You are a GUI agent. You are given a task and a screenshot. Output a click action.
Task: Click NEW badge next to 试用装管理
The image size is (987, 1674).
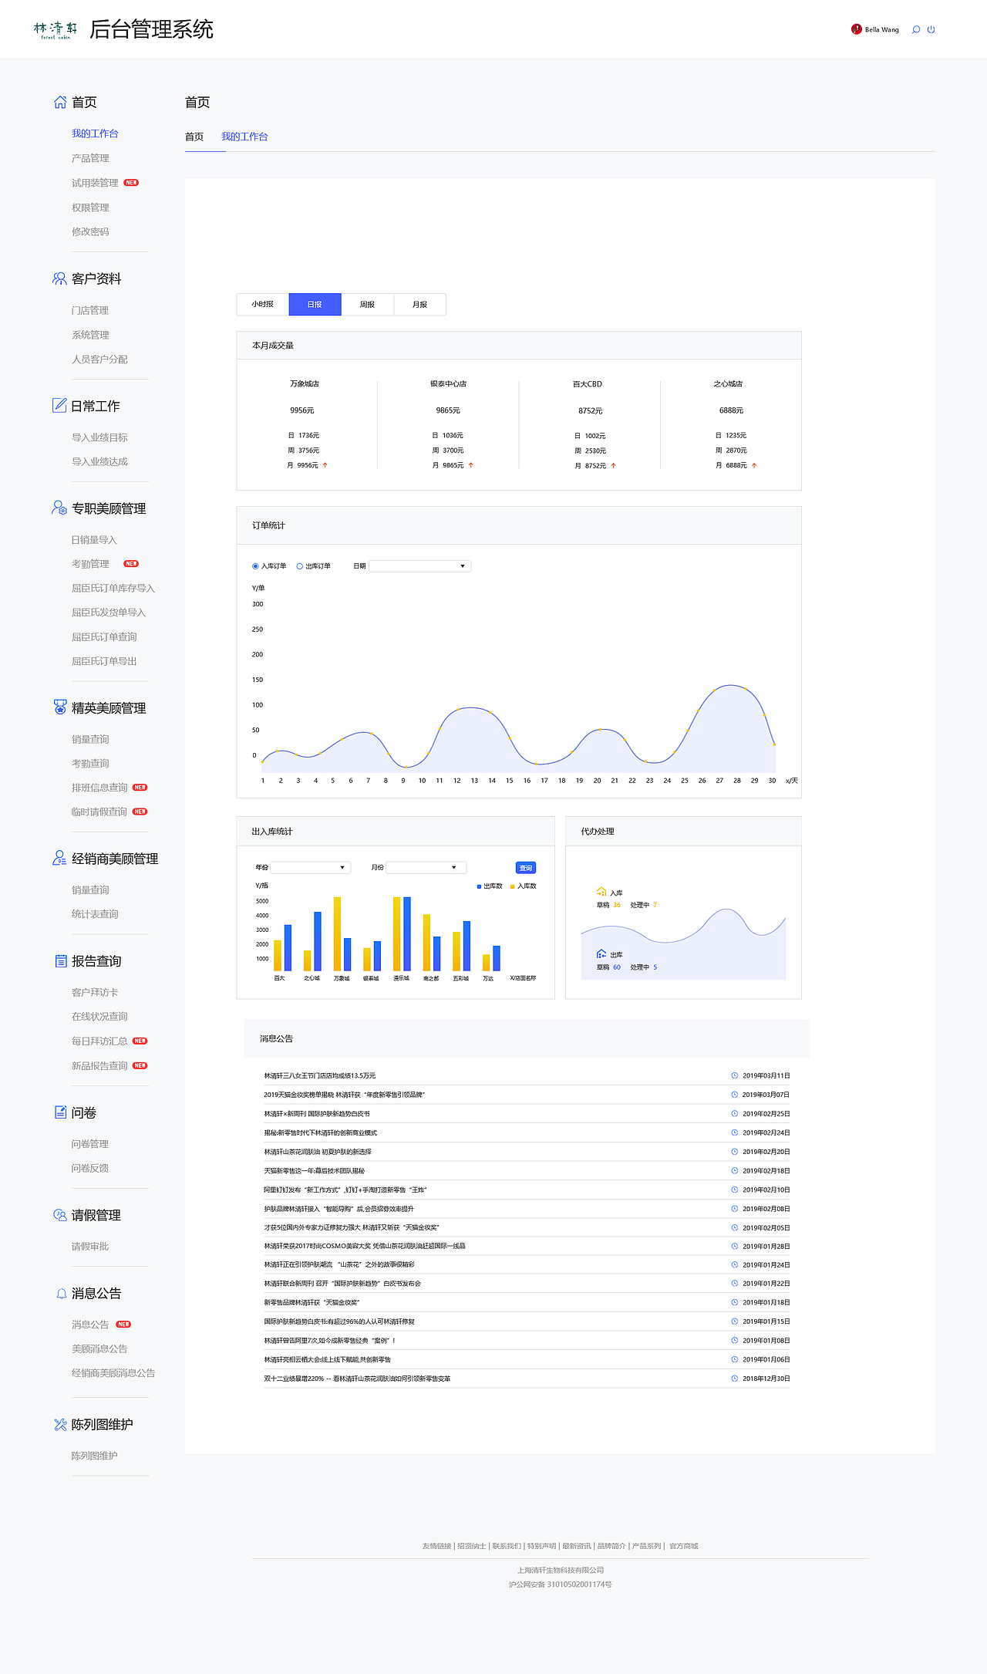click(x=131, y=183)
